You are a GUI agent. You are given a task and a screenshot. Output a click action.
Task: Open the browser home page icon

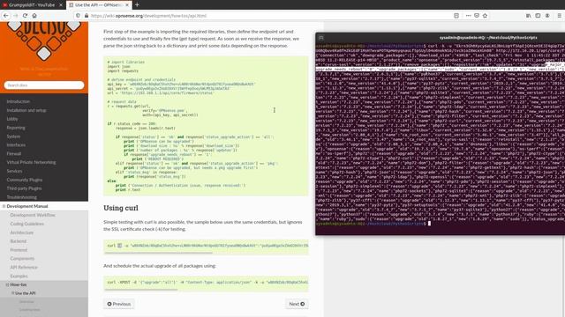point(34,16)
